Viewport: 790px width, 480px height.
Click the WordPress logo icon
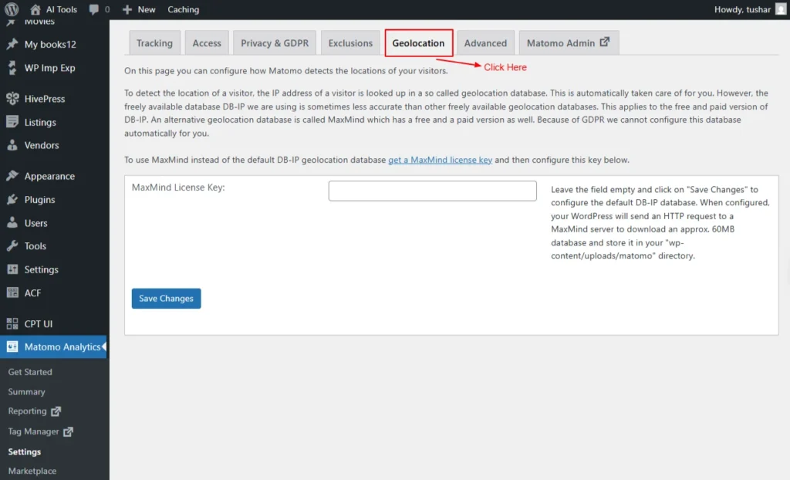[12, 9]
